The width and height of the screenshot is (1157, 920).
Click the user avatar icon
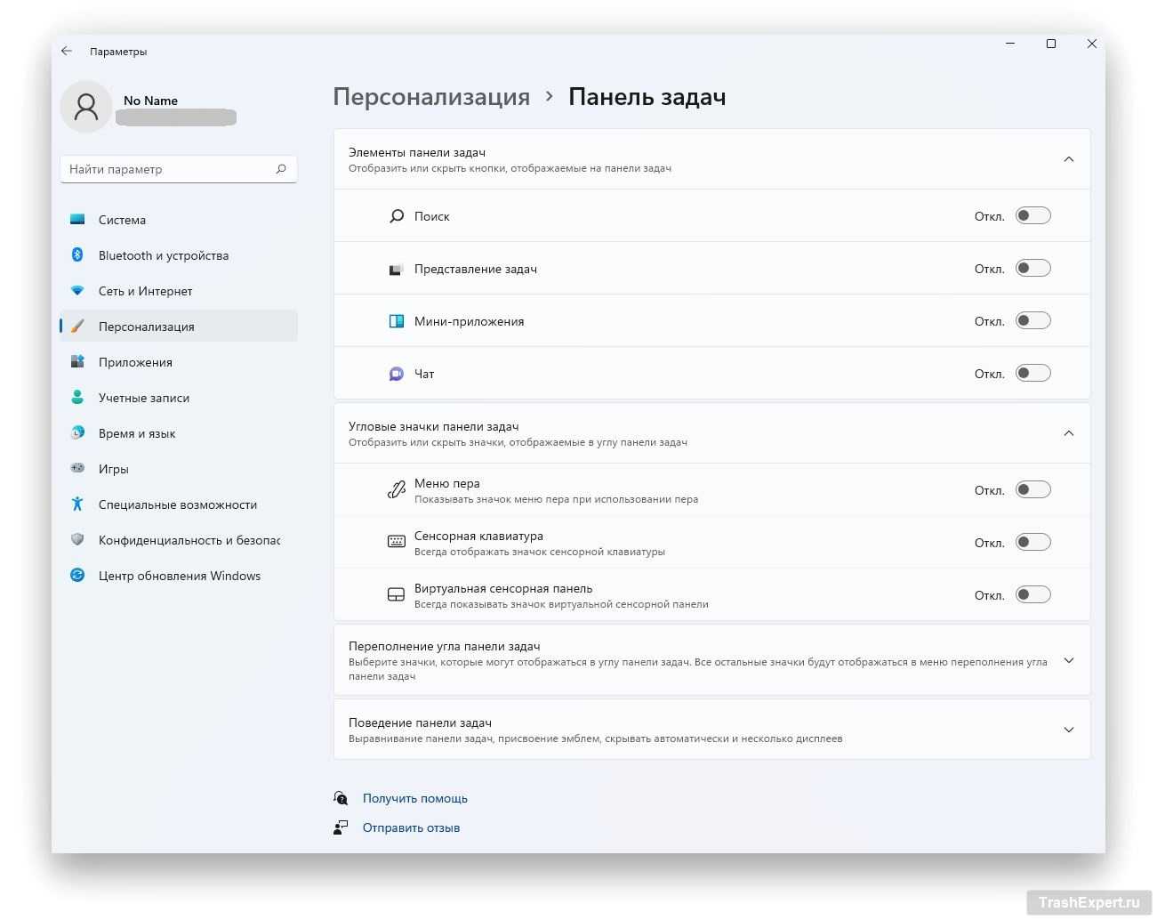[86, 108]
